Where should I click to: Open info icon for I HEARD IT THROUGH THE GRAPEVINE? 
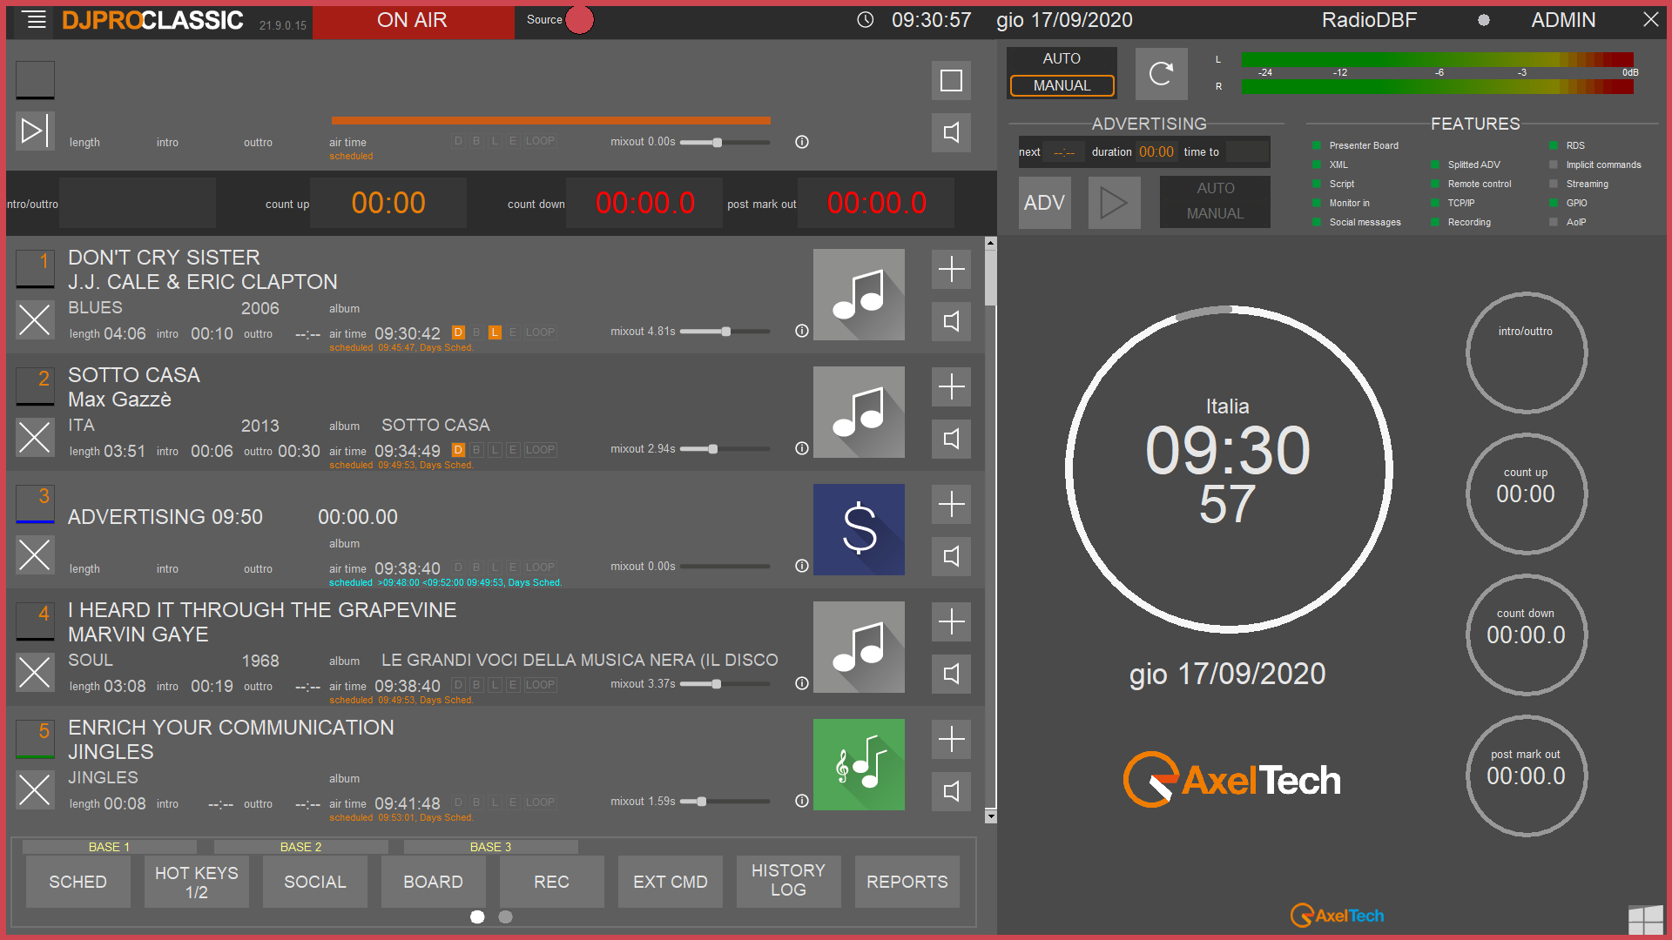(802, 683)
